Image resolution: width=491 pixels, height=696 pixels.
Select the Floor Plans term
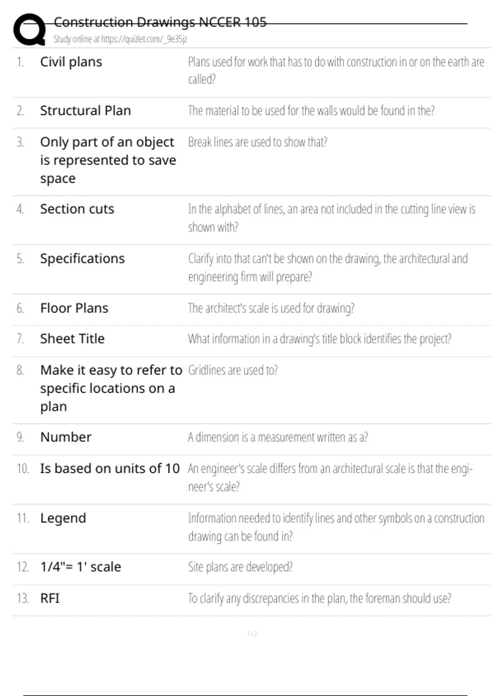pos(74,308)
